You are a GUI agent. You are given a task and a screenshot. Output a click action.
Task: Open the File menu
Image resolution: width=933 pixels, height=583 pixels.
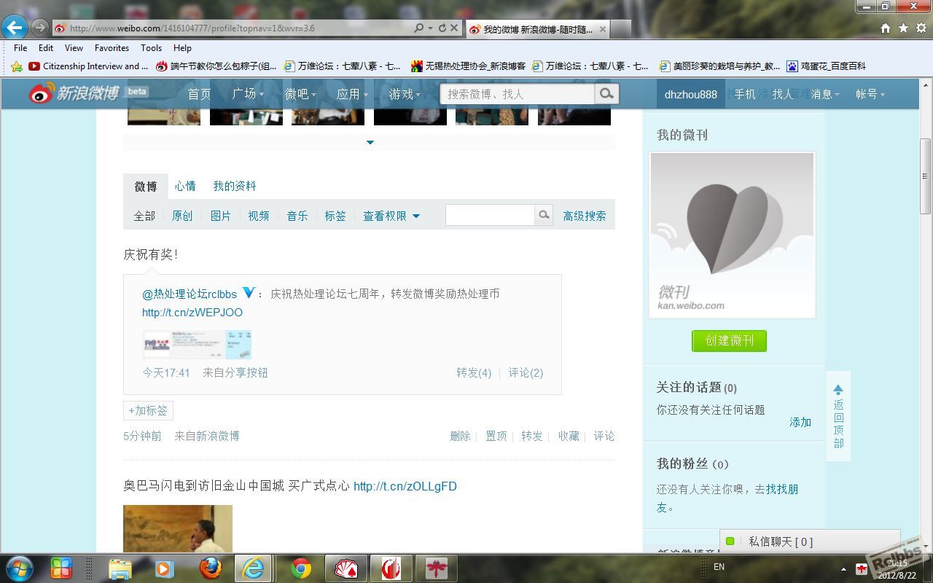click(20, 48)
